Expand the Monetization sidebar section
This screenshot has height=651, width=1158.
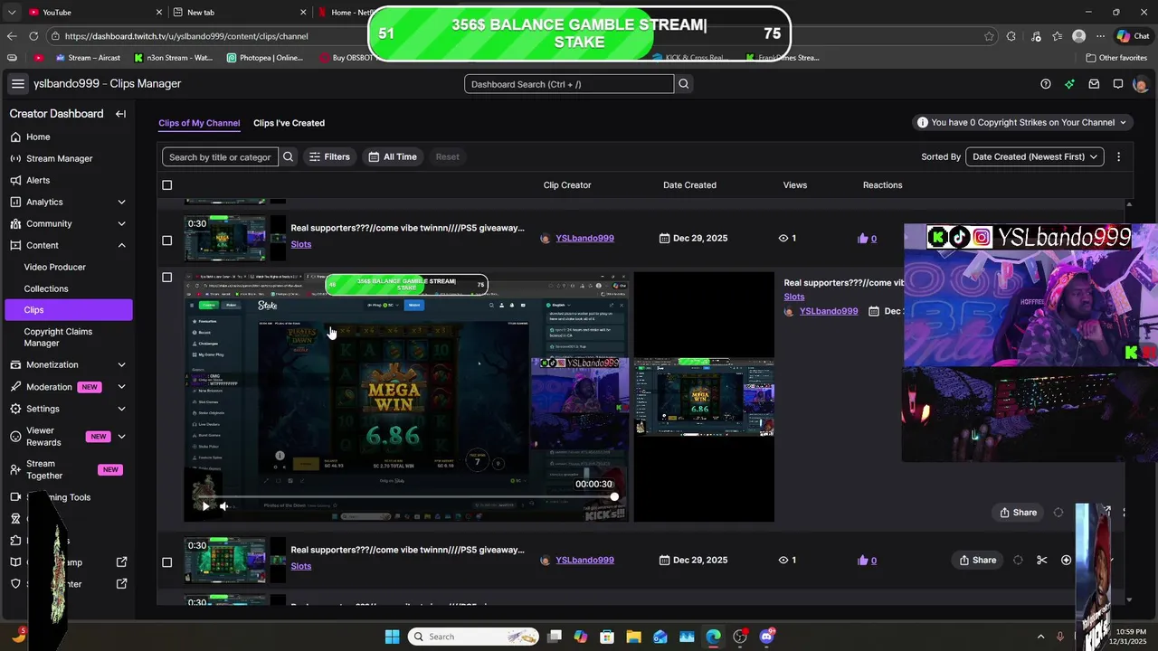point(121,364)
